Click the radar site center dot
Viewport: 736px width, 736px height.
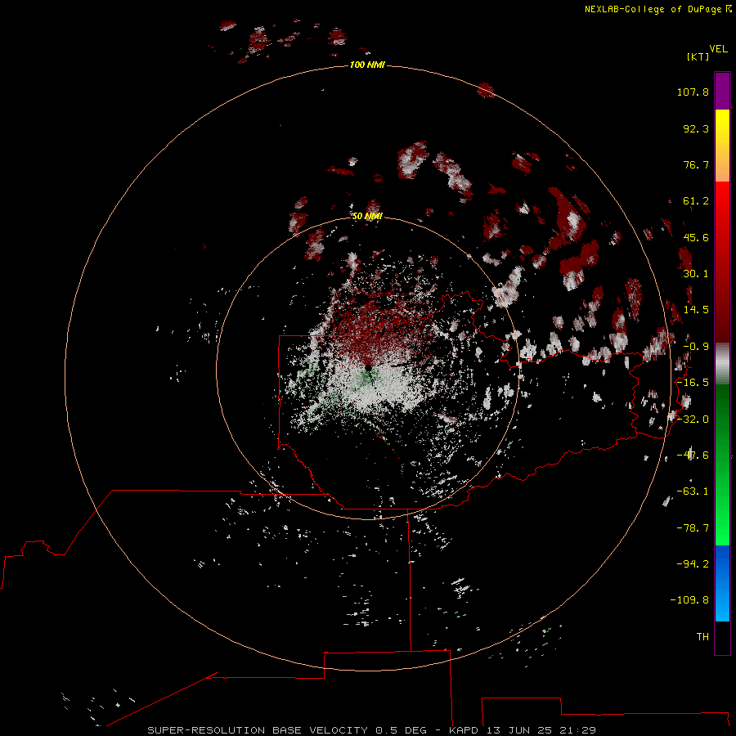(x=368, y=367)
